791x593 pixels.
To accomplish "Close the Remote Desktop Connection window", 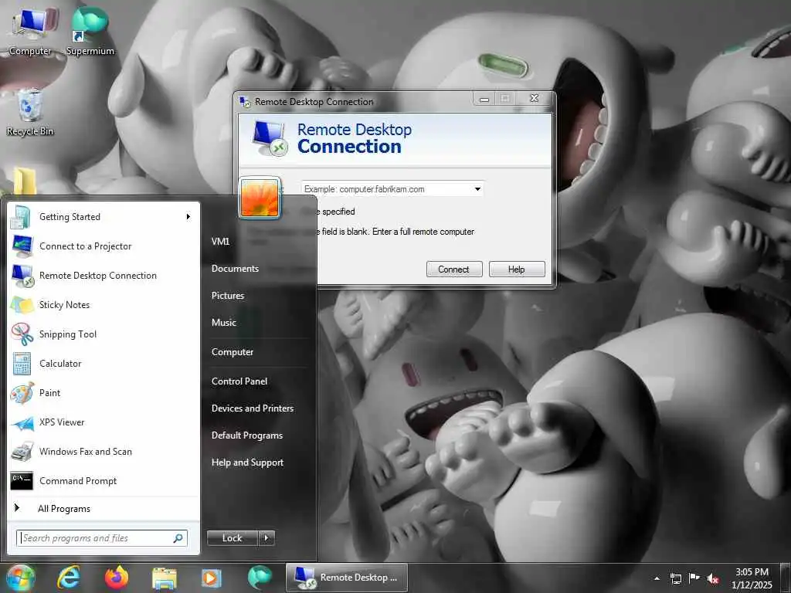I will tap(535, 99).
